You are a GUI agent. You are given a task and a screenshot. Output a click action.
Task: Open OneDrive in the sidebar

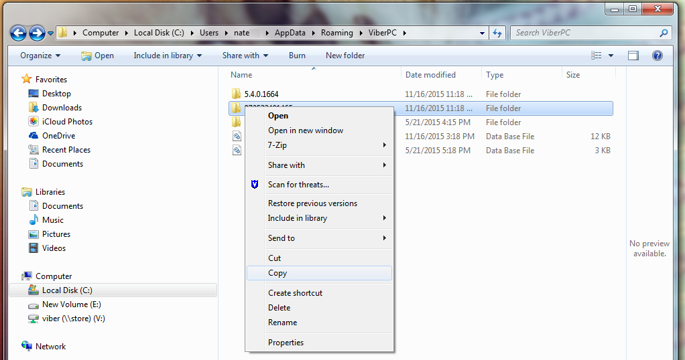tap(58, 136)
